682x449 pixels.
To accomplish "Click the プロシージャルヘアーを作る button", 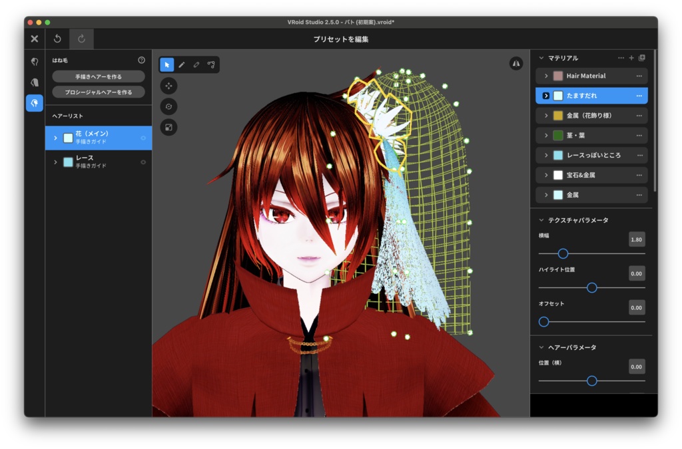I will point(97,90).
